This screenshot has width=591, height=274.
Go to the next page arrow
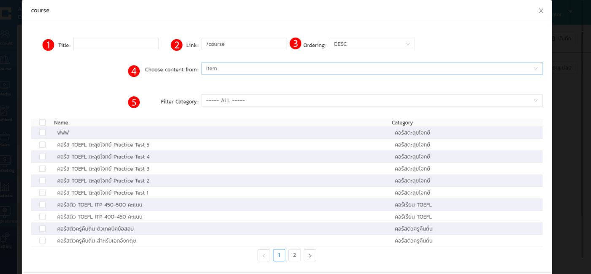310,255
